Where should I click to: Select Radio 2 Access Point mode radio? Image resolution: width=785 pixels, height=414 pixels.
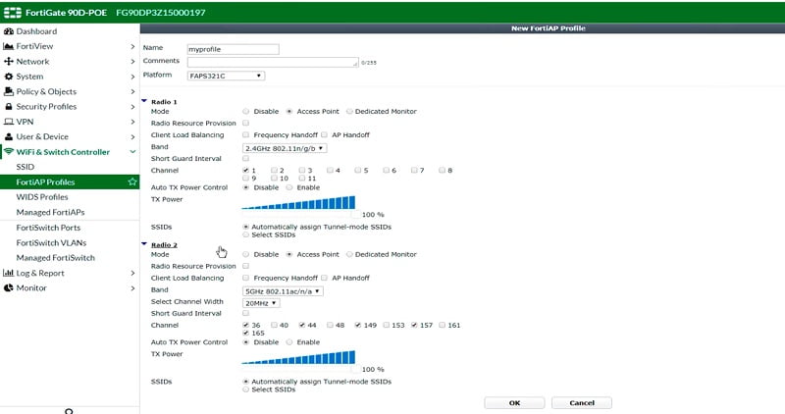click(289, 254)
